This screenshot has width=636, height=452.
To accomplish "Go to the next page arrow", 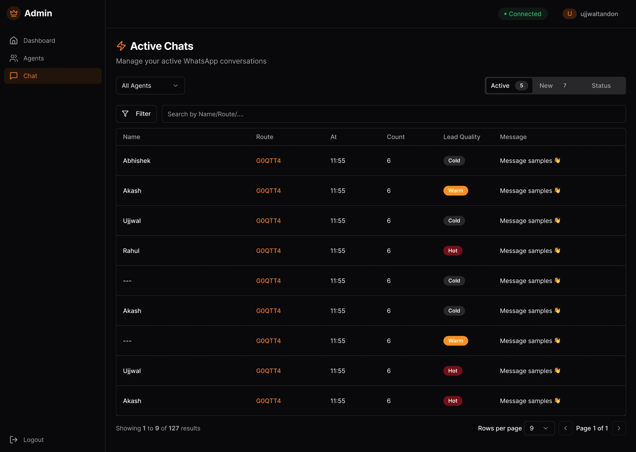I will [619, 428].
